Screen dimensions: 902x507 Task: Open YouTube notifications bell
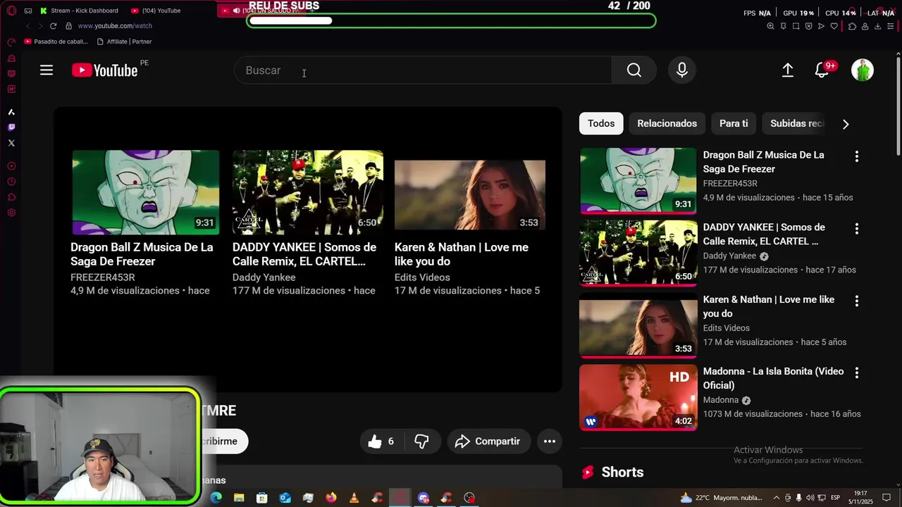coord(822,70)
